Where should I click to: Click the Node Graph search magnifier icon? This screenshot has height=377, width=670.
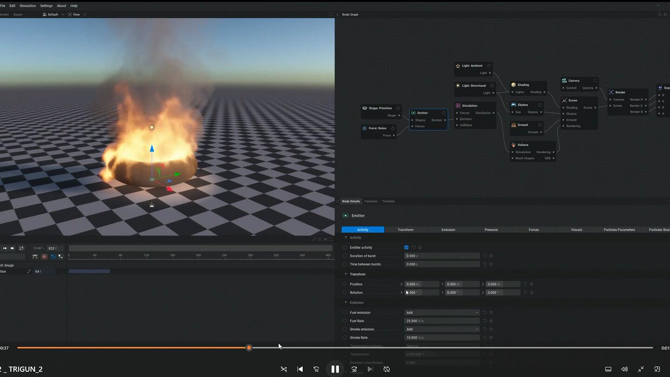(660, 14)
